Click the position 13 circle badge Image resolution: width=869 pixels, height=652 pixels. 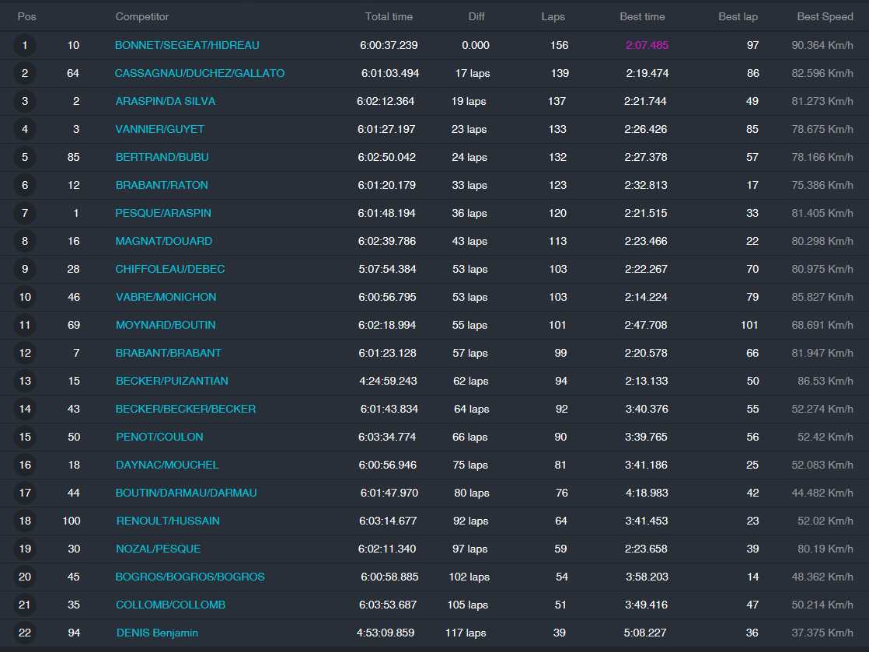pyautogui.click(x=25, y=382)
